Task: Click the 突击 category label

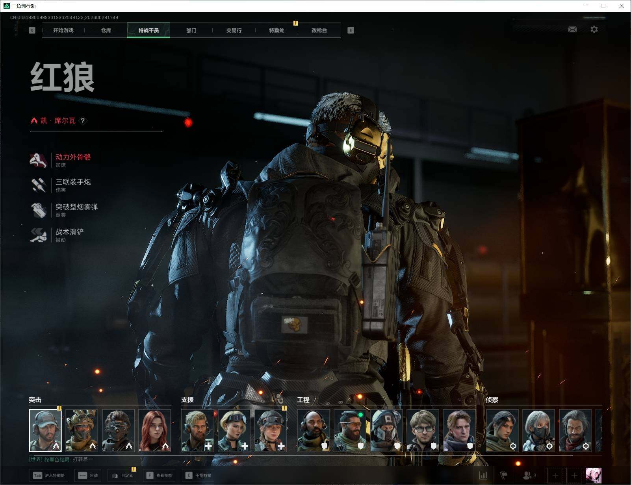Action: 35,400
